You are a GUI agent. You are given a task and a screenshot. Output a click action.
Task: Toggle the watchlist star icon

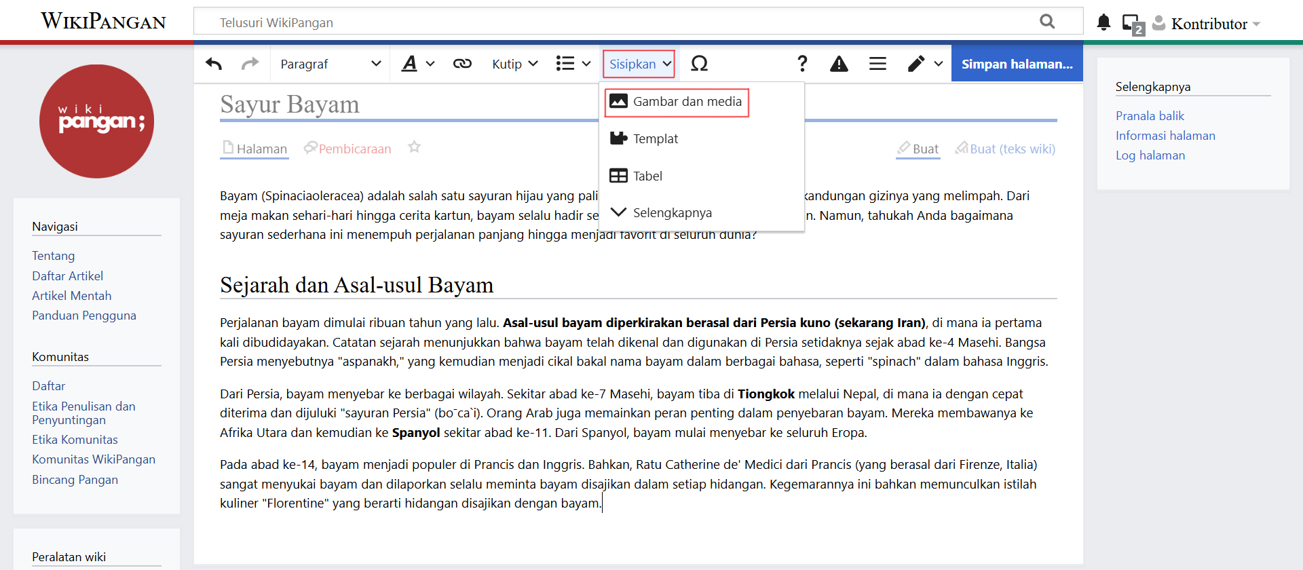414,147
